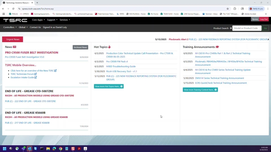Open DMVI M Series Technical Training Announcement
The width and height of the screenshot is (271, 152).
219,78
